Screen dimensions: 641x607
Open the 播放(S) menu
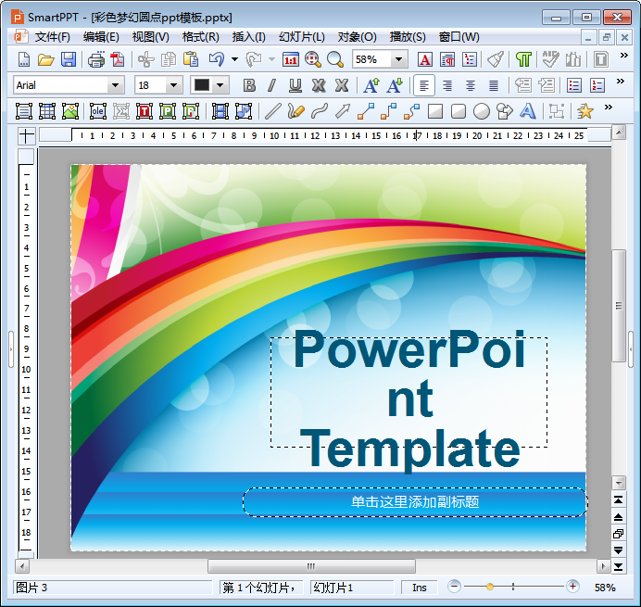(408, 37)
